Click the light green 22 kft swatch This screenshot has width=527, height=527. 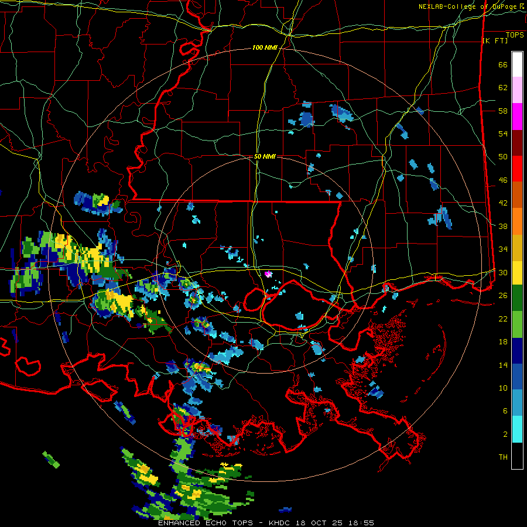[x=517, y=324]
